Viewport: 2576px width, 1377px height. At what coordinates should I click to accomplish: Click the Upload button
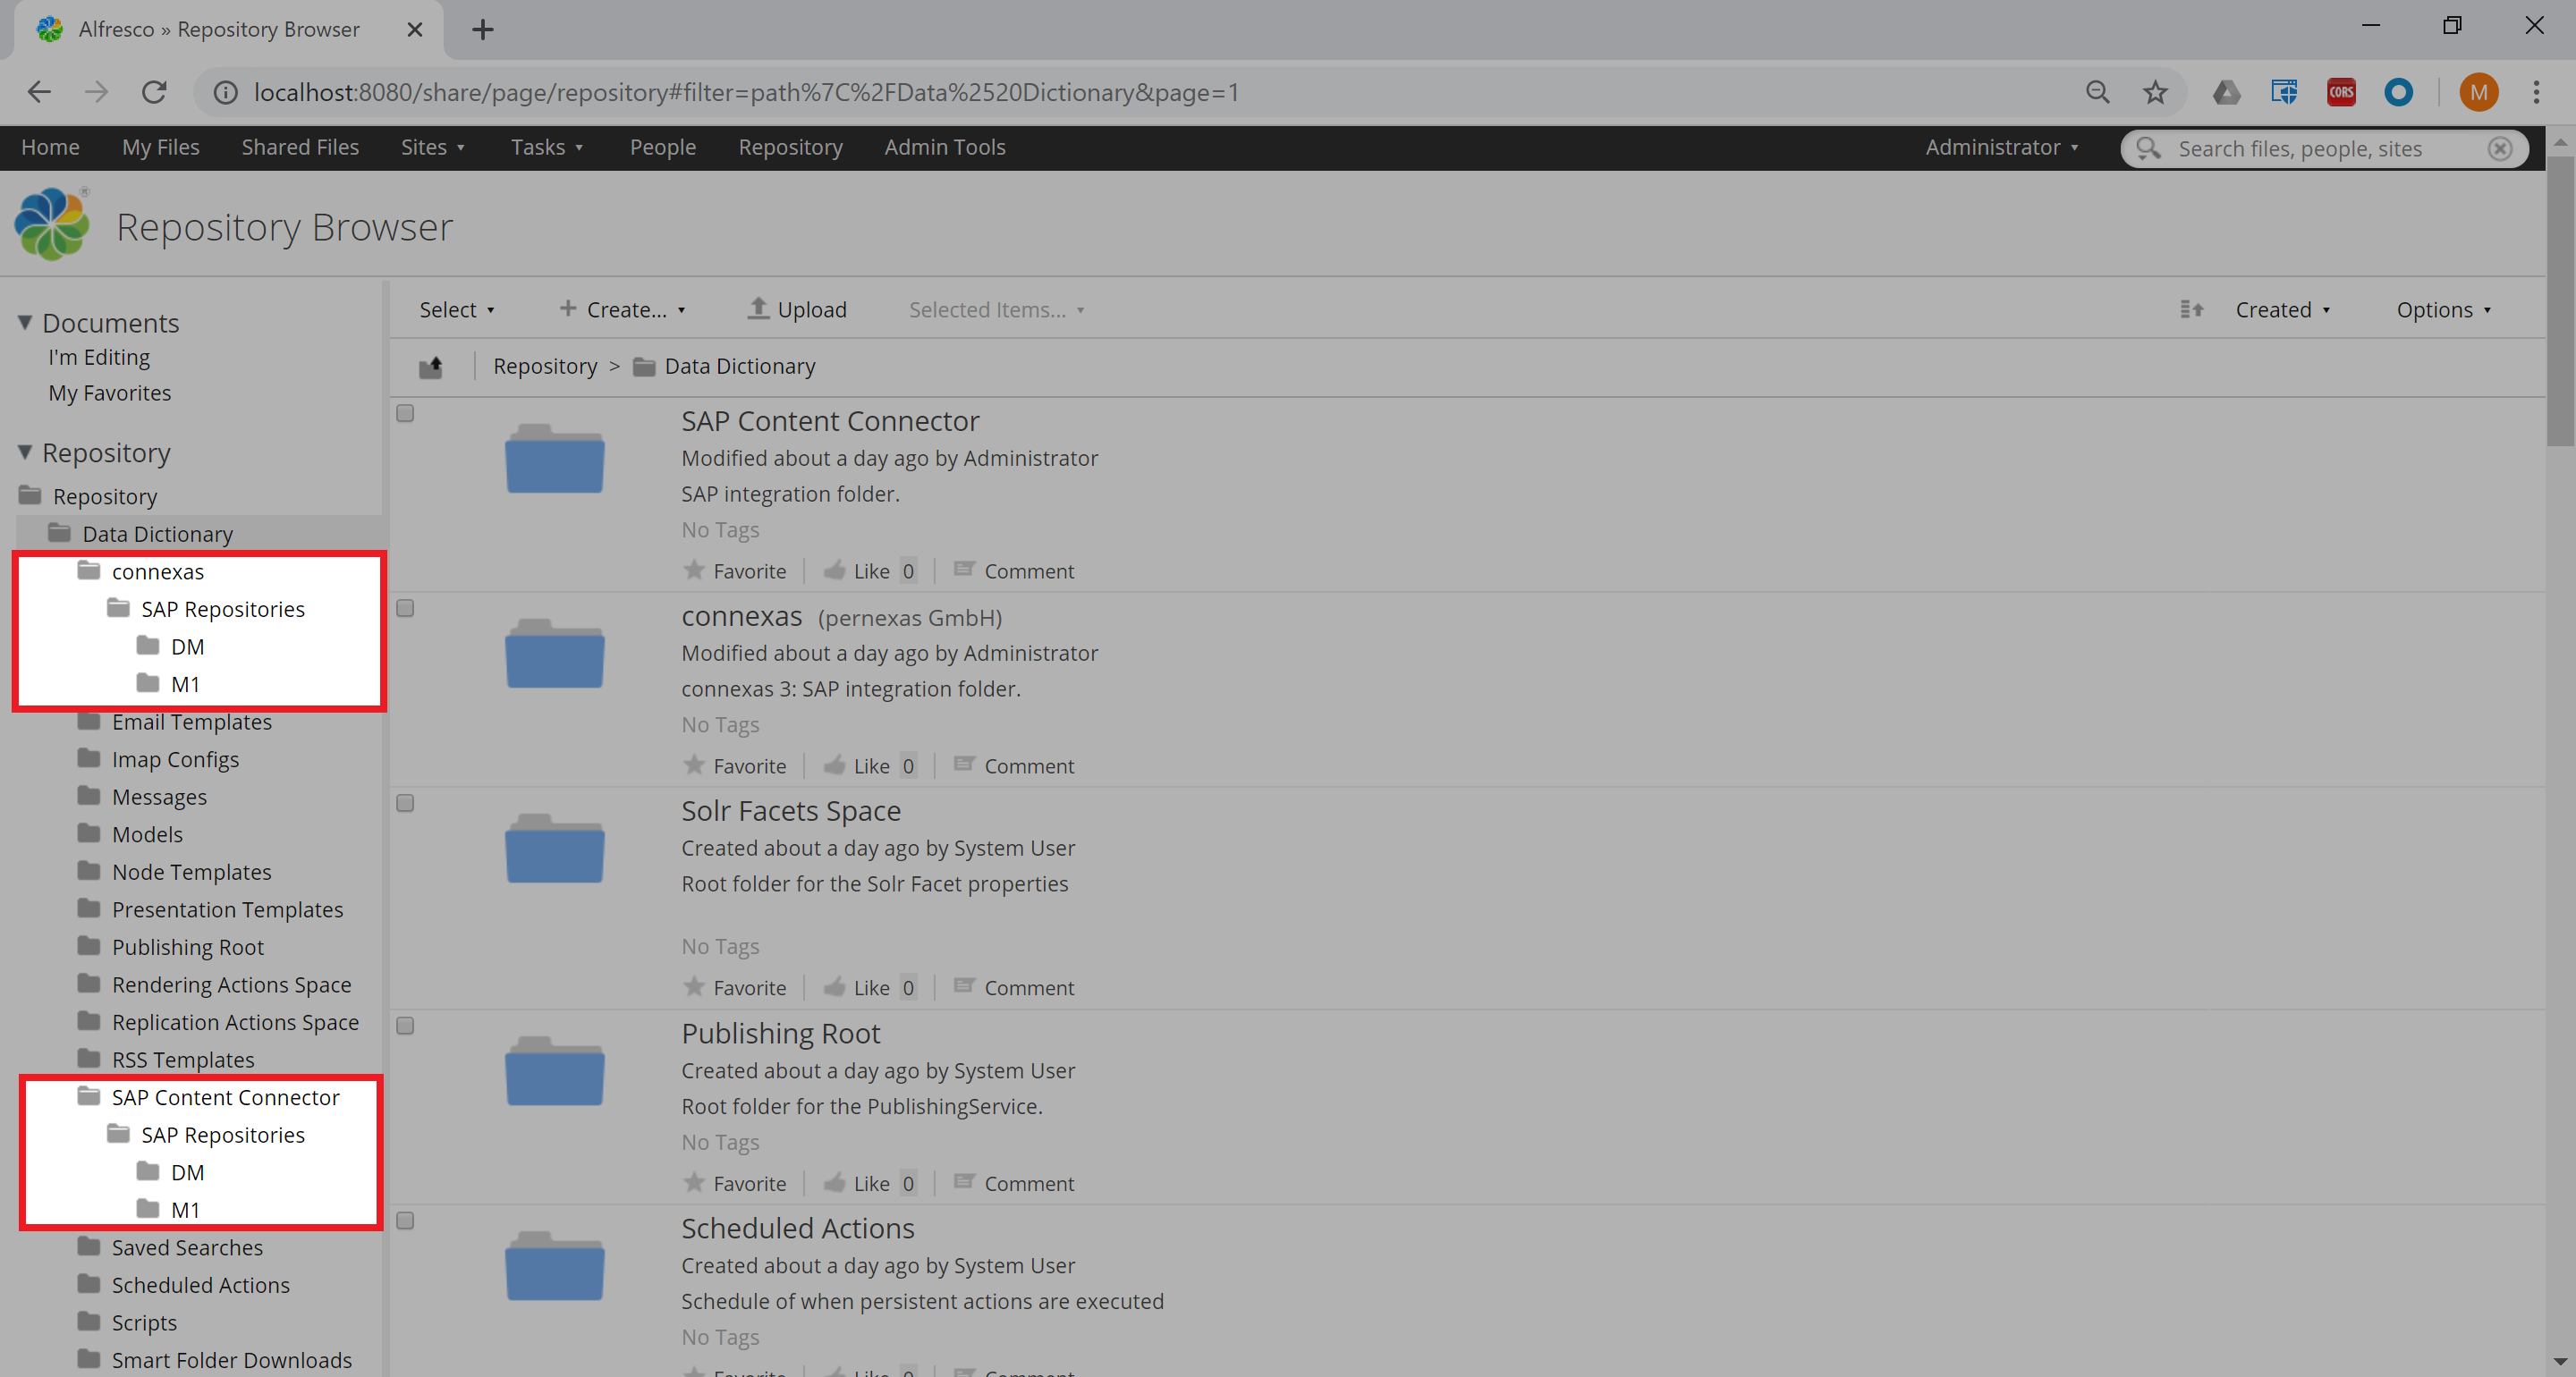click(x=797, y=310)
